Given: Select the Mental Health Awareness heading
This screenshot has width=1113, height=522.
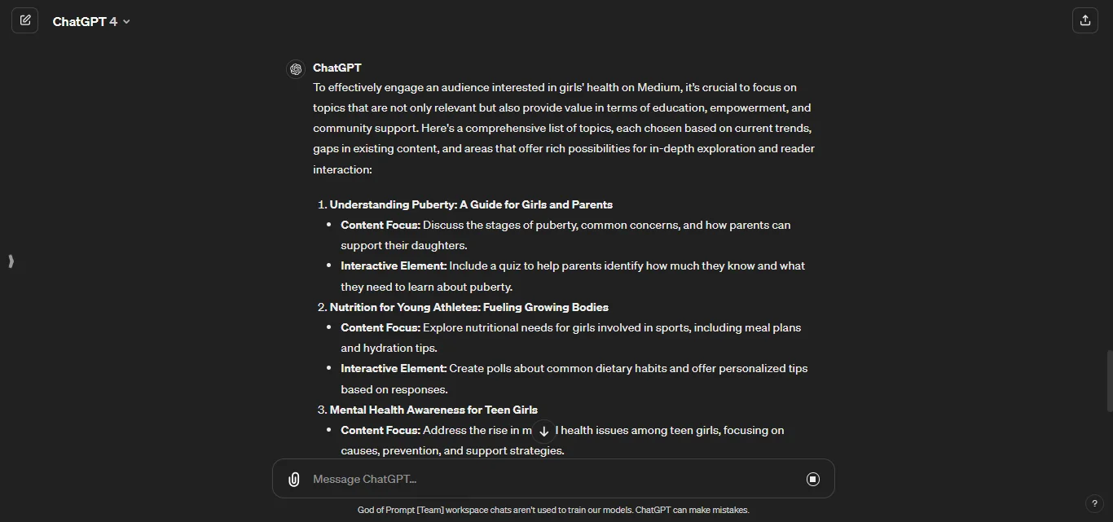Looking at the screenshot, I should tap(433, 410).
